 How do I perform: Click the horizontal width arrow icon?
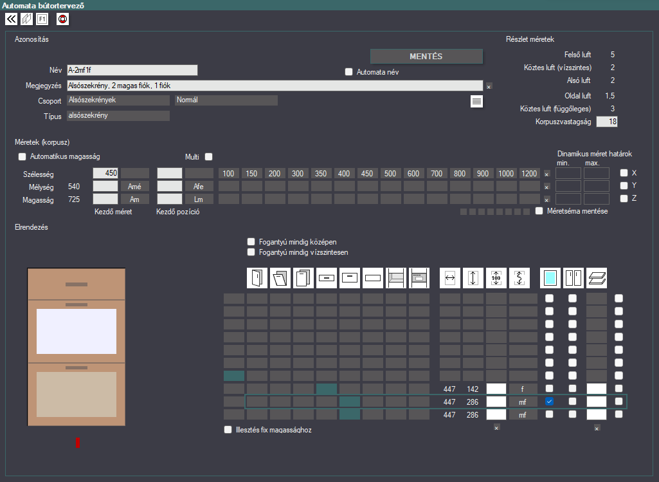tap(449, 278)
